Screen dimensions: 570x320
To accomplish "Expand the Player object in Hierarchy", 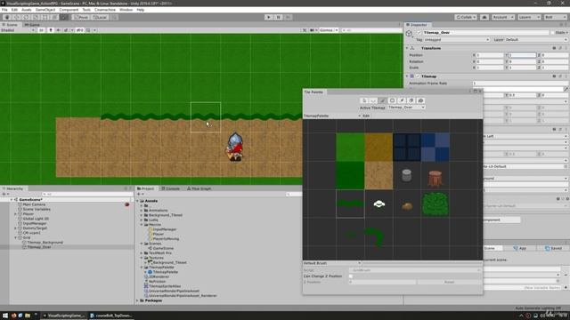I will point(16,214).
